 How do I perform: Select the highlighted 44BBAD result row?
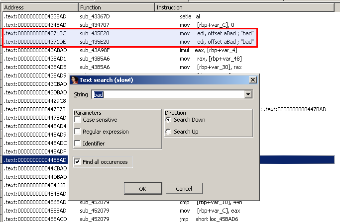point(35,160)
